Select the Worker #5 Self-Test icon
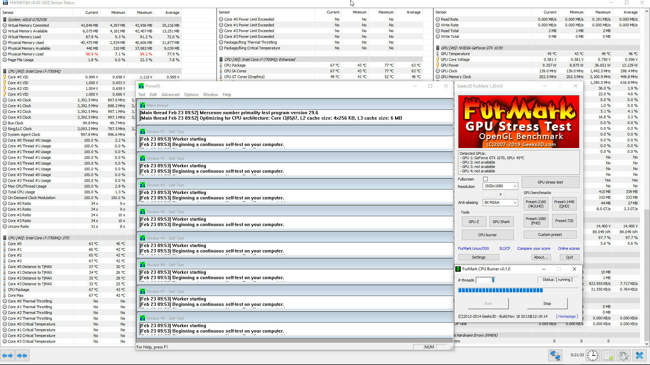 [143, 238]
